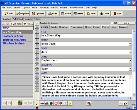Expand the LABEL dropdown
The image size is (137, 110).
130,61
